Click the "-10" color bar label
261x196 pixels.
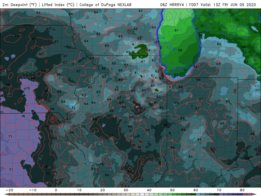[33, 190]
